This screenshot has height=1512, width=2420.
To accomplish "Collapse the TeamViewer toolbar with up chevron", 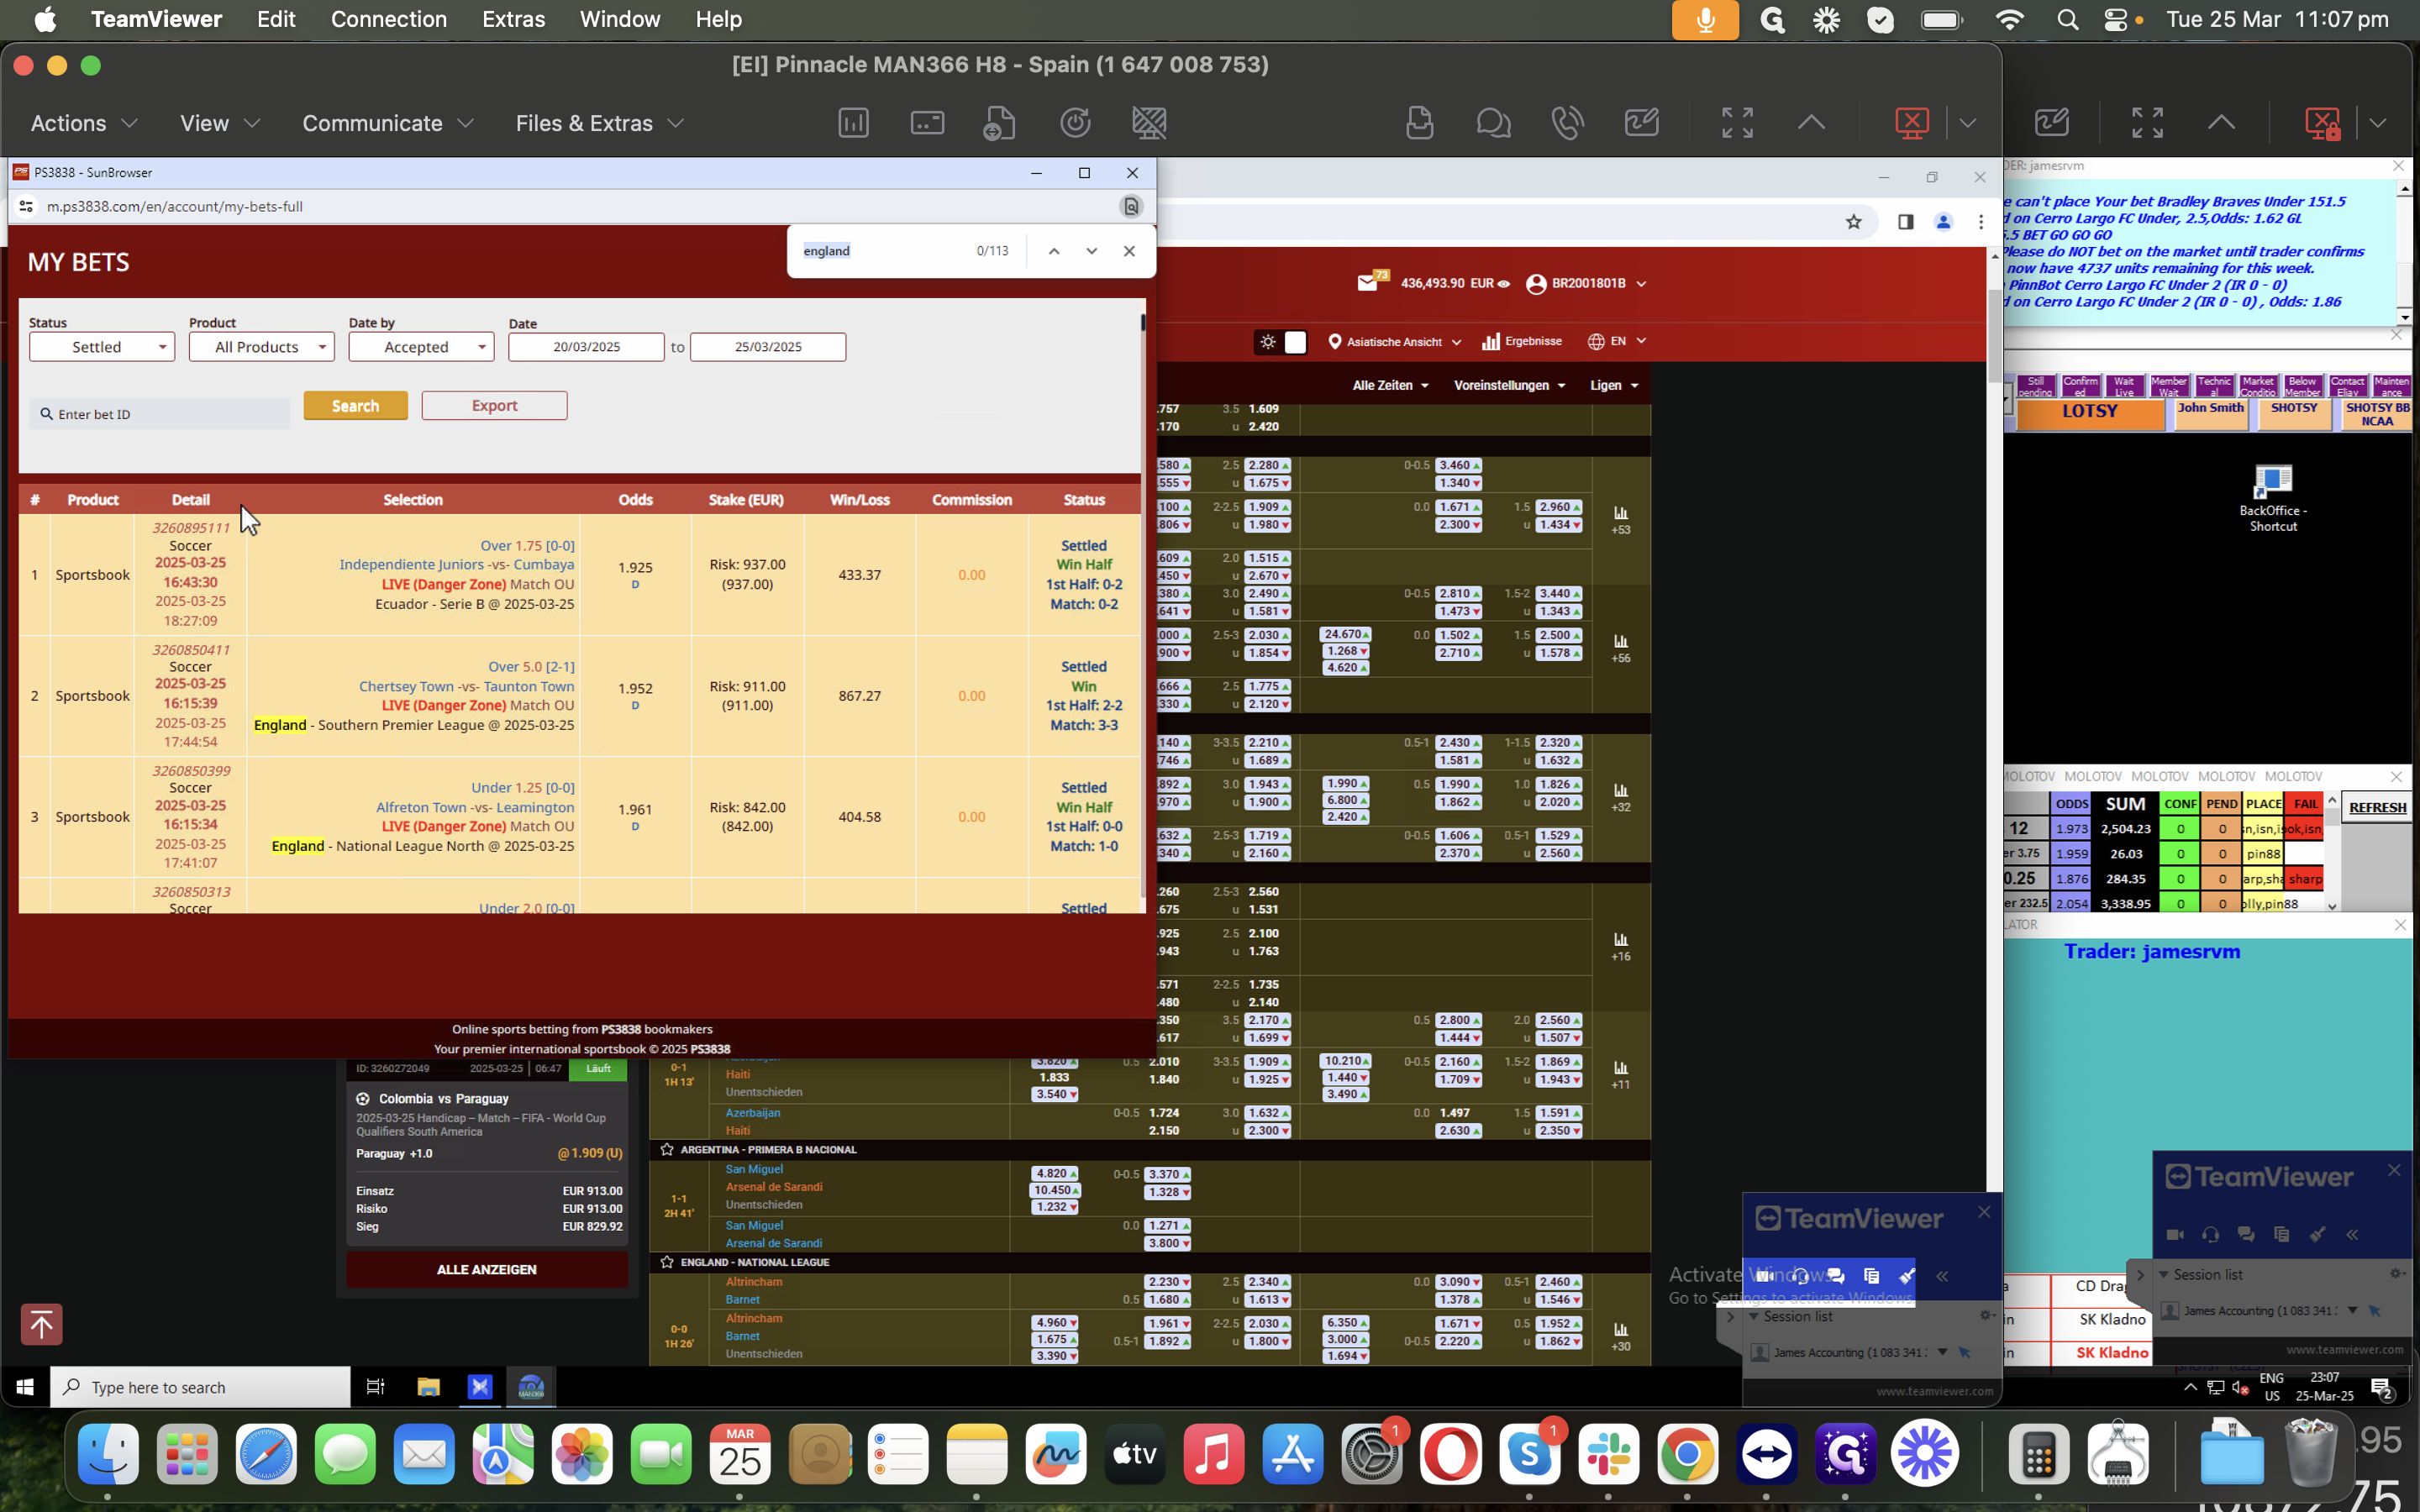I will pyautogui.click(x=1811, y=123).
